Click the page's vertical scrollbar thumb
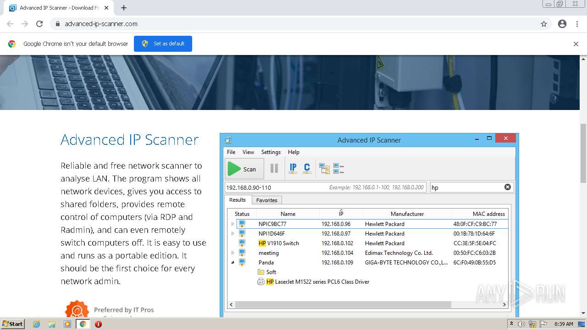Viewport: 587px width, 330px height. click(583, 154)
